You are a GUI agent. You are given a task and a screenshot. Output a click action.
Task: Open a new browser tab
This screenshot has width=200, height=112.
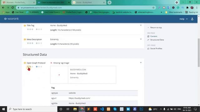pos(109,2)
